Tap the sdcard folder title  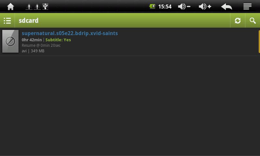[x=29, y=20]
